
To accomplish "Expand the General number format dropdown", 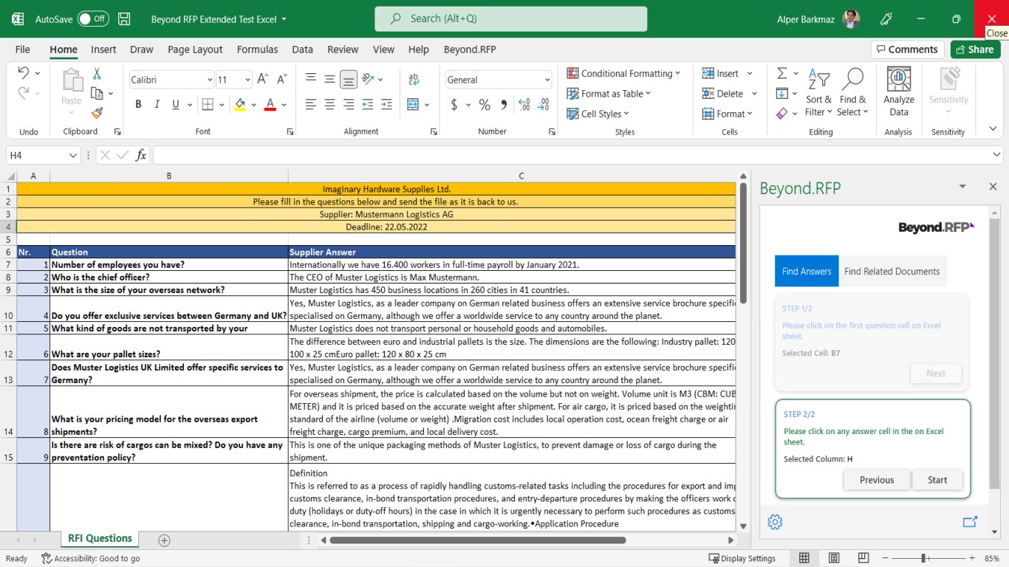I will pos(548,79).
